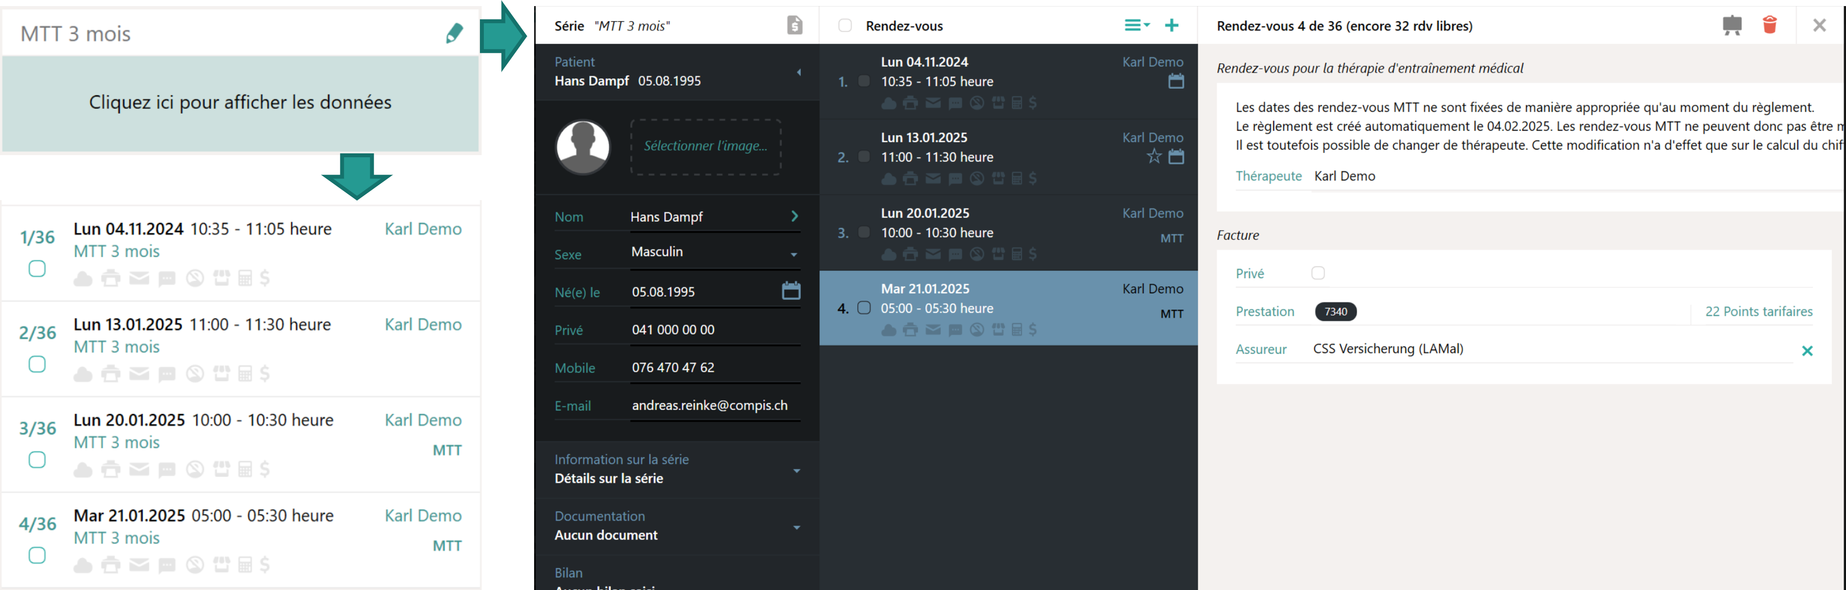Toggle the select-all Rendez-vous checkbox
The height and width of the screenshot is (590, 1846).
coord(845,26)
